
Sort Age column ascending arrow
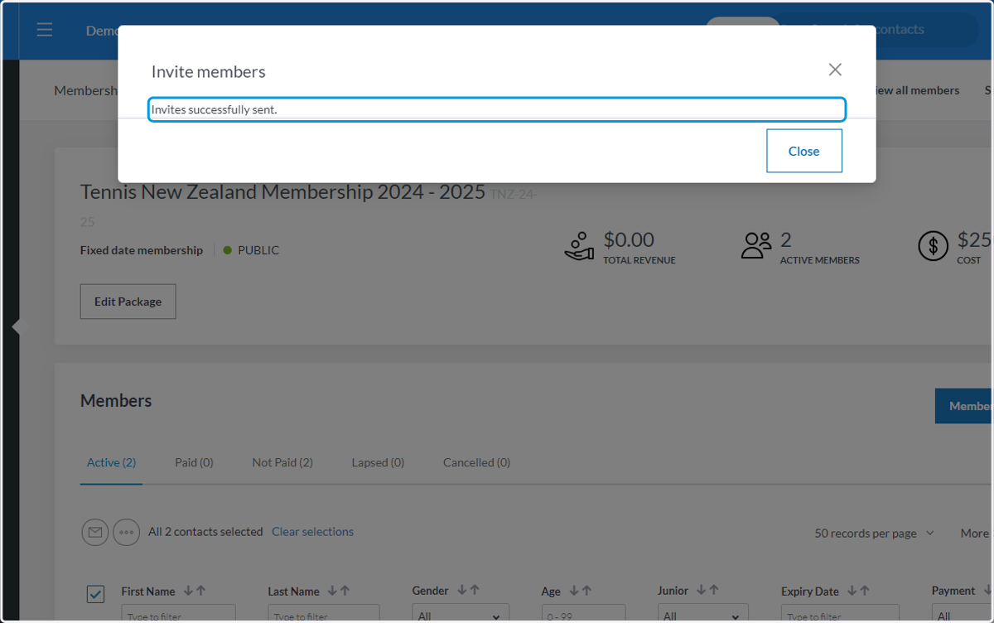[x=587, y=591]
